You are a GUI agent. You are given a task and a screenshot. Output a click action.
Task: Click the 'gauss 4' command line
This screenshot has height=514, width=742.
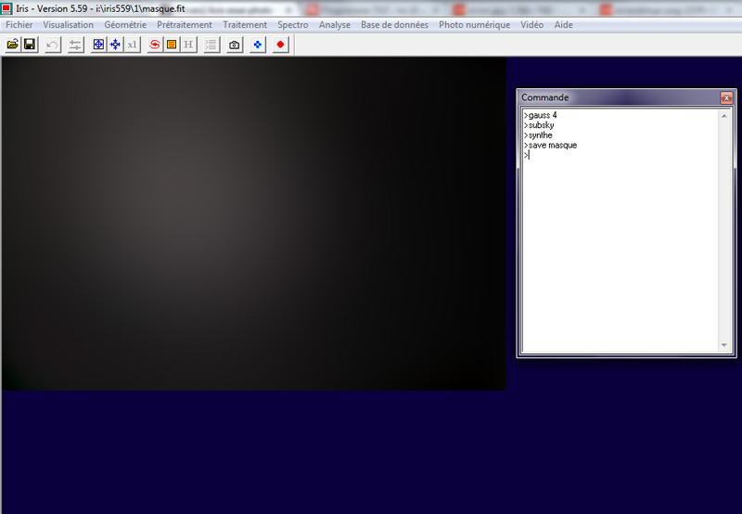(x=541, y=115)
